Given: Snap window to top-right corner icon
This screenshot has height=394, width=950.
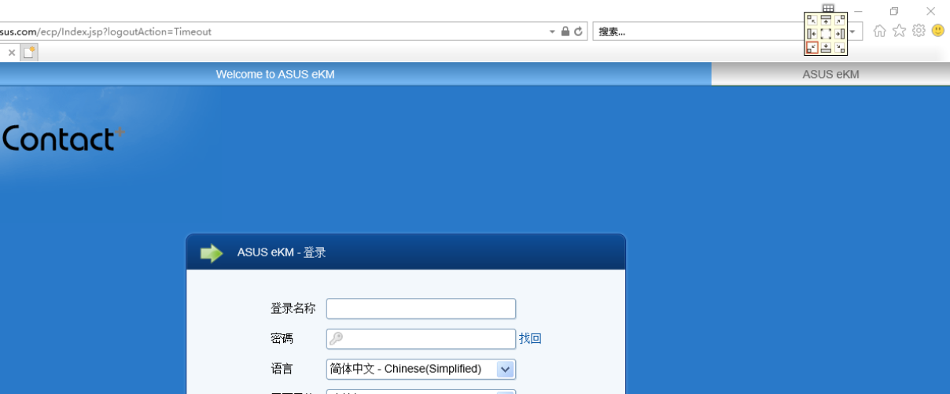Looking at the screenshot, I should click(x=840, y=20).
